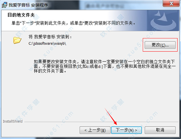The height and width of the screenshot is (139, 181).
Task: Click the InstallShield label at bottom left
Action: (x=13, y=121)
